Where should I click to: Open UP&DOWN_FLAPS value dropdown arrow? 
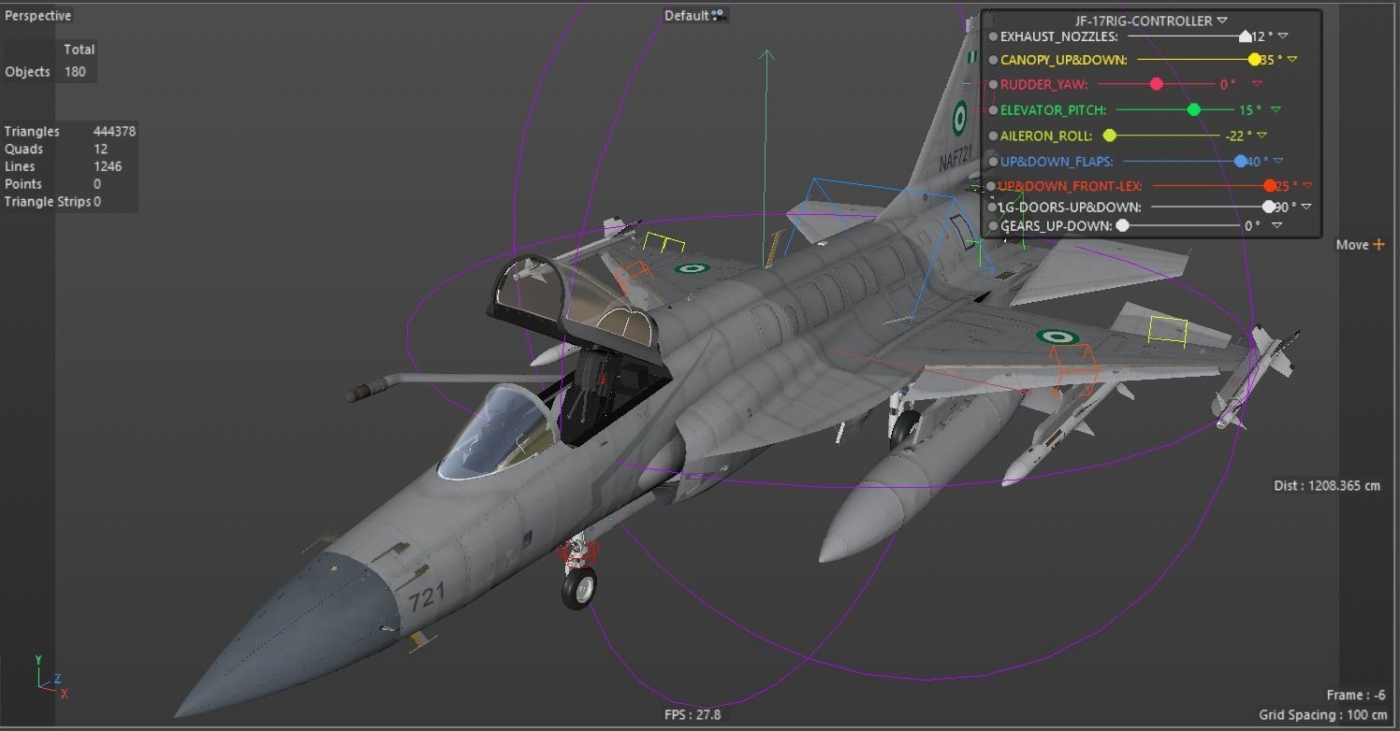tap(1278, 162)
